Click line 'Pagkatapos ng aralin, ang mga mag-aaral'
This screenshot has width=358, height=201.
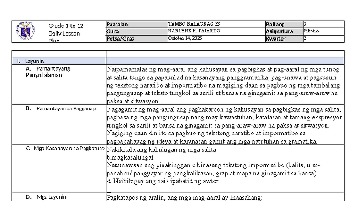(184, 198)
